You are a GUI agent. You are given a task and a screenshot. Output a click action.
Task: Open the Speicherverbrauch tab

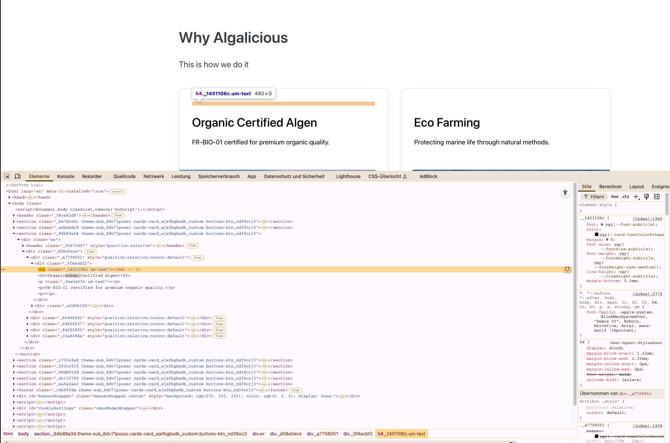click(x=219, y=177)
